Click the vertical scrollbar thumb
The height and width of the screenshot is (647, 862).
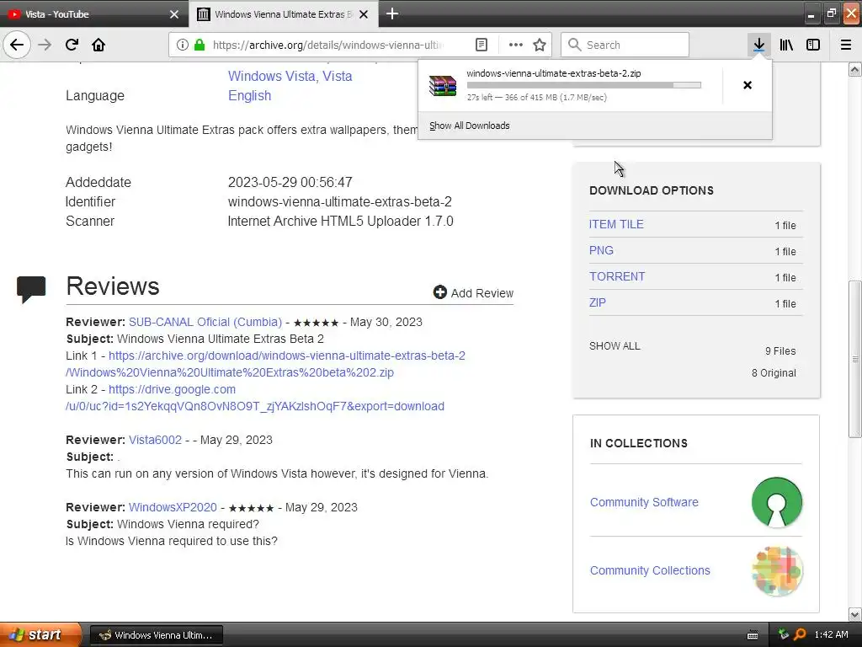(x=854, y=359)
